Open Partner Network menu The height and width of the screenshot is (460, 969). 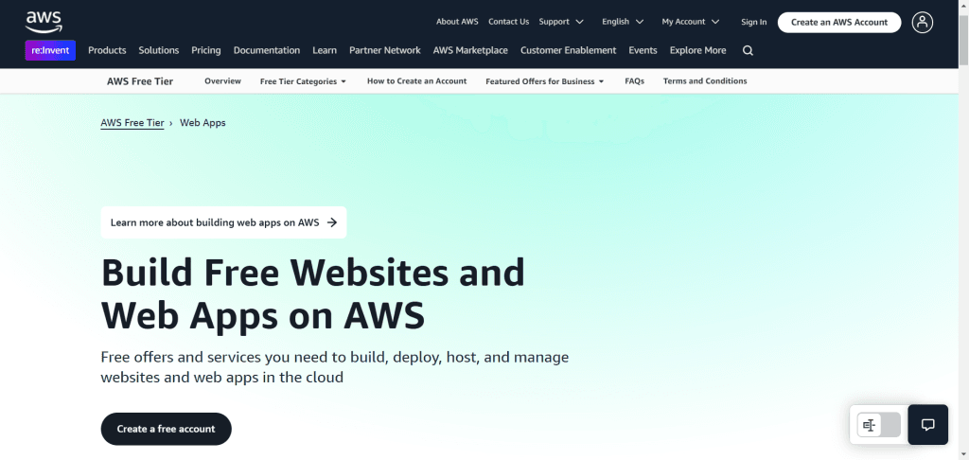tap(385, 51)
